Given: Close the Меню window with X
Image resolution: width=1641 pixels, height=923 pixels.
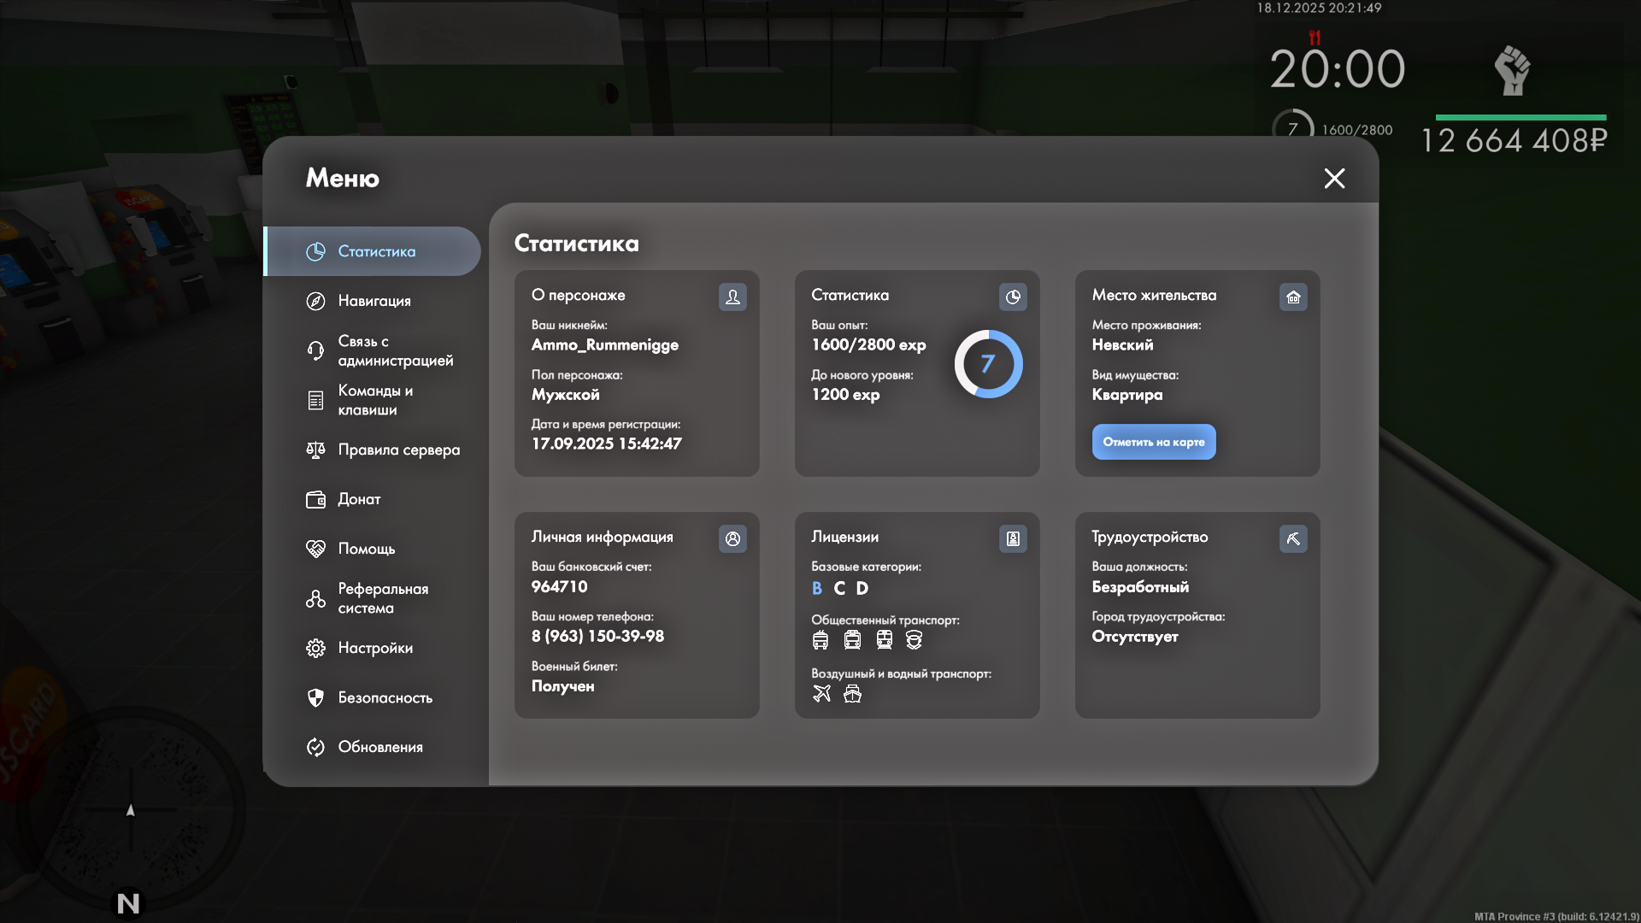Looking at the screenshot, I should (1334, 178).
